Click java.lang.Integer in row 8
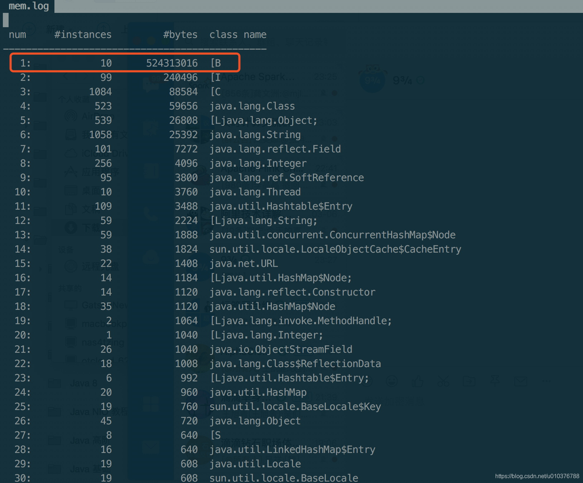Screen dimensions: 583x483 point(258,164)
